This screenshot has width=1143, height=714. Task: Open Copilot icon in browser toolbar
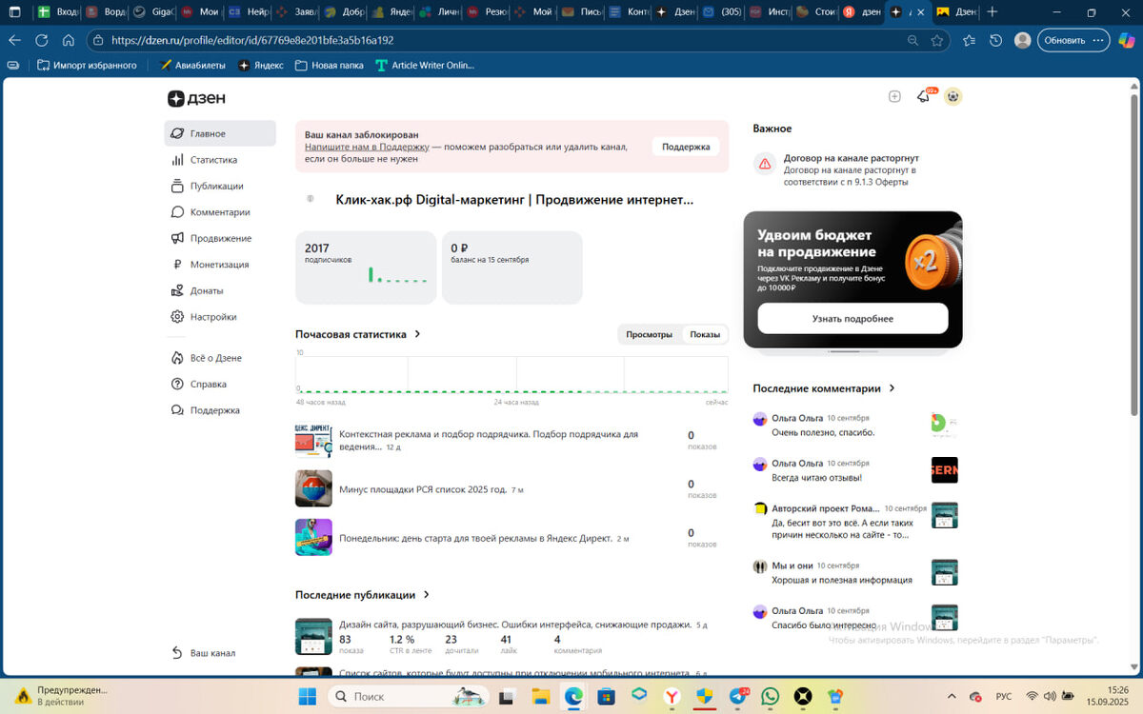[1126, 41]
